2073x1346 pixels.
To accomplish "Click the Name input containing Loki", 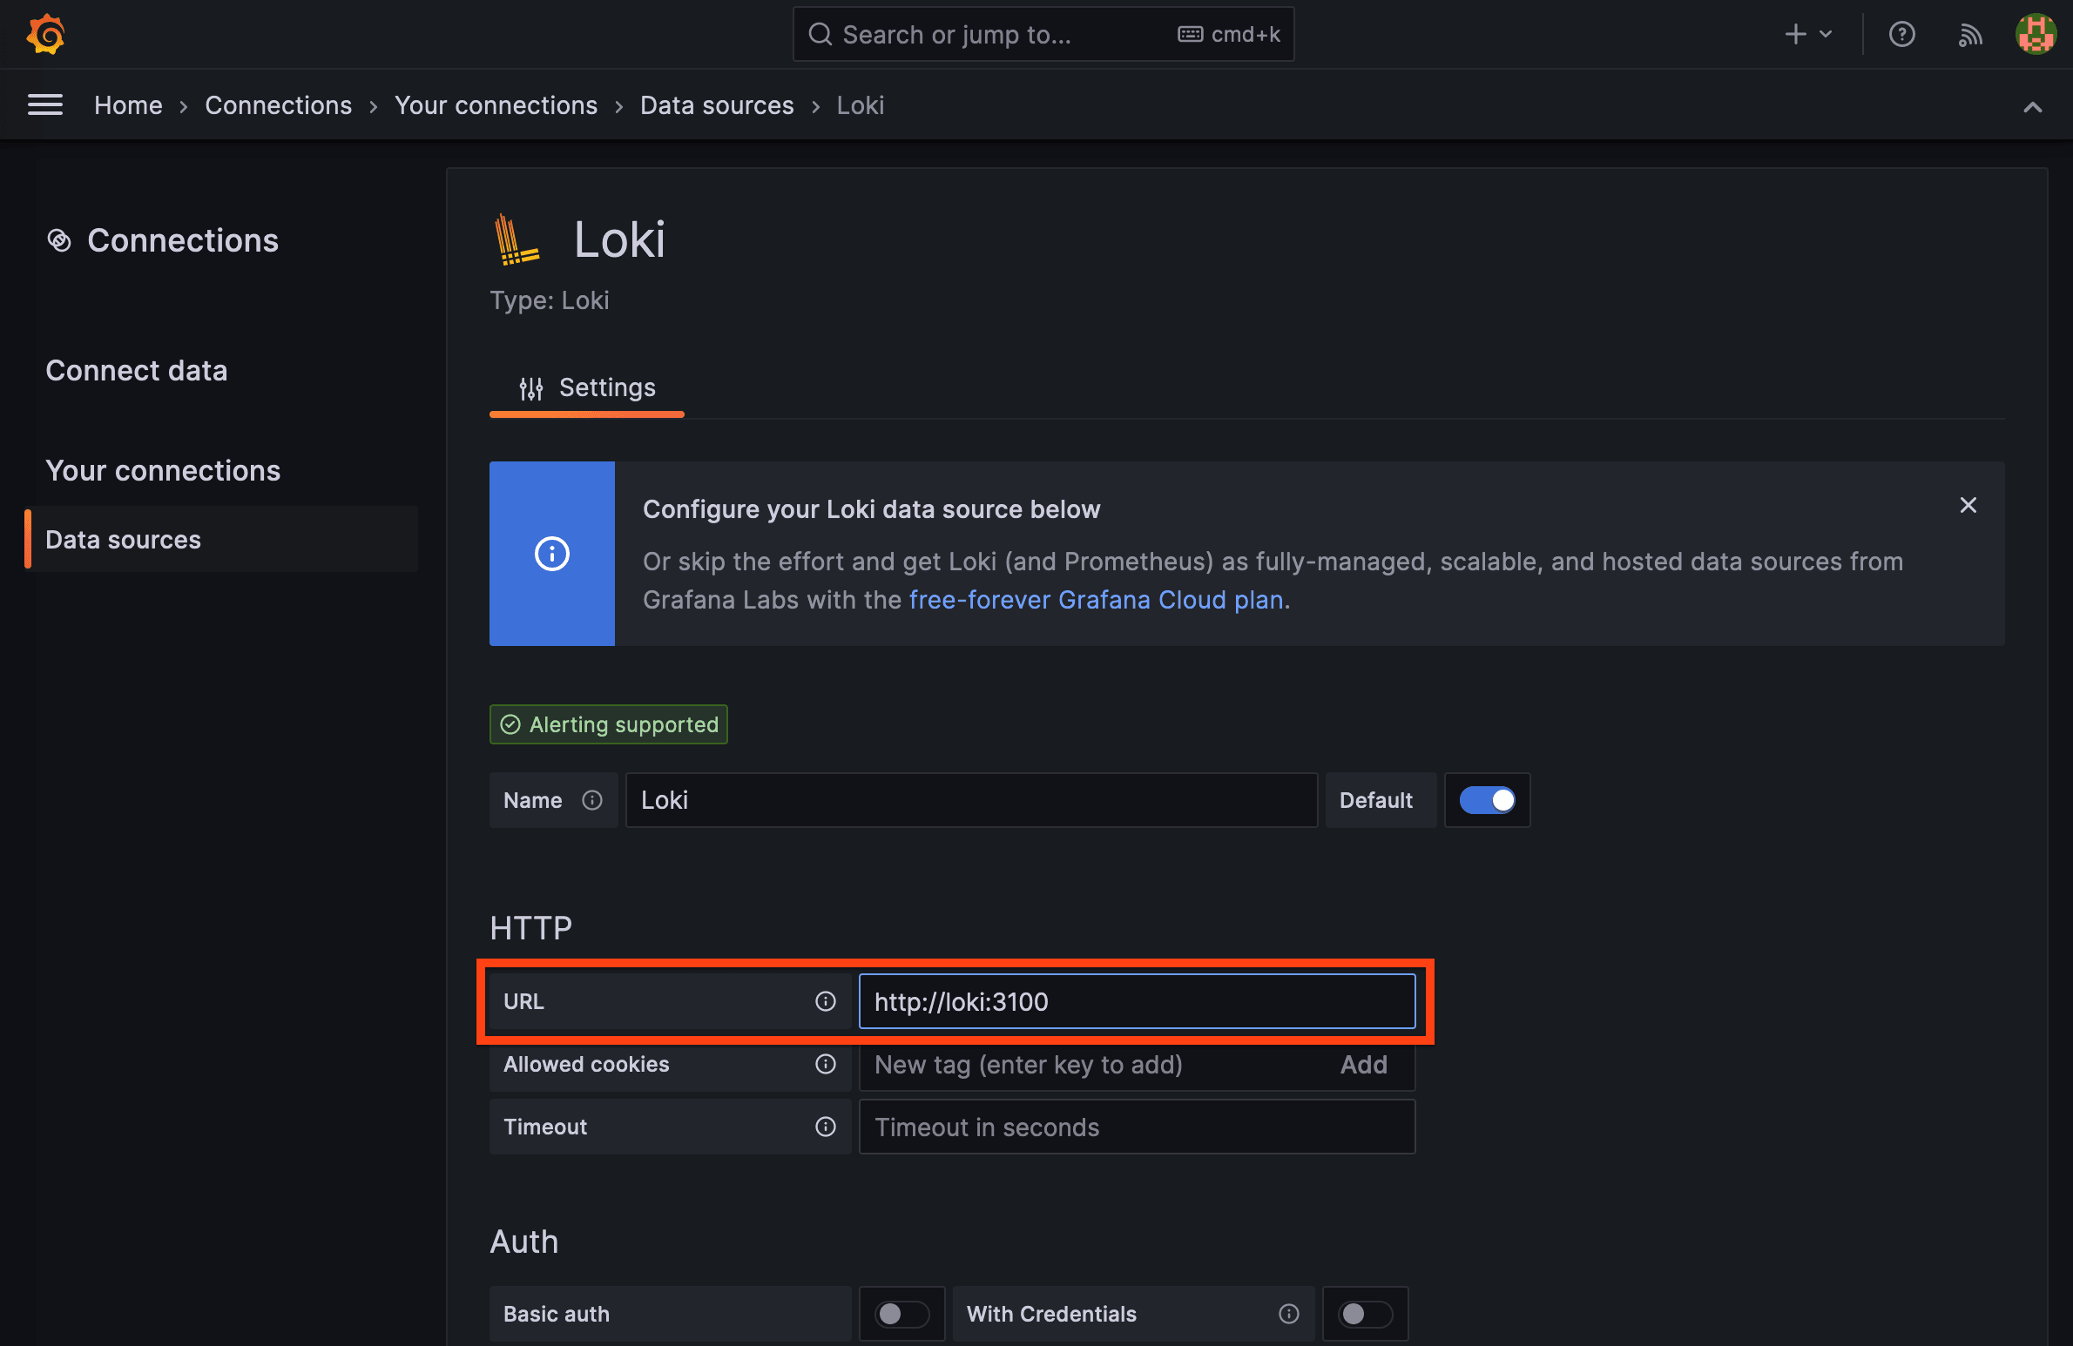I will pyautogui.click(x=971, y=801).
